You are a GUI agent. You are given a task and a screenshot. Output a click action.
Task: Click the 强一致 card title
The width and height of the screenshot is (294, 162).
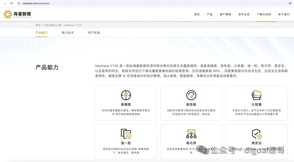tap(126, 143)
